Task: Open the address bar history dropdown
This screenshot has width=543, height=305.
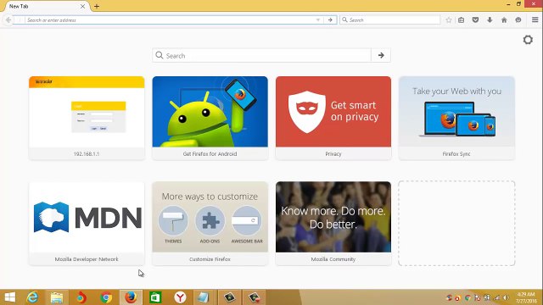Action: 318,20
